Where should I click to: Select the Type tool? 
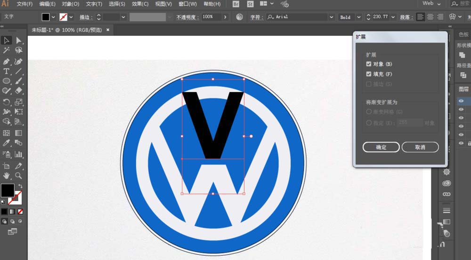7,71
